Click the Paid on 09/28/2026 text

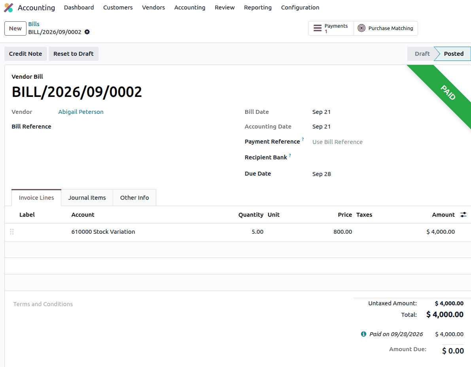396,334
